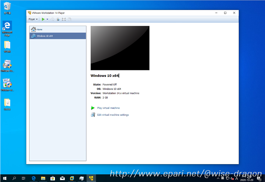The width and height of the screenshot is (265, 182).
Task: Click the 2 GB RAM value
Action: point(105,97)
